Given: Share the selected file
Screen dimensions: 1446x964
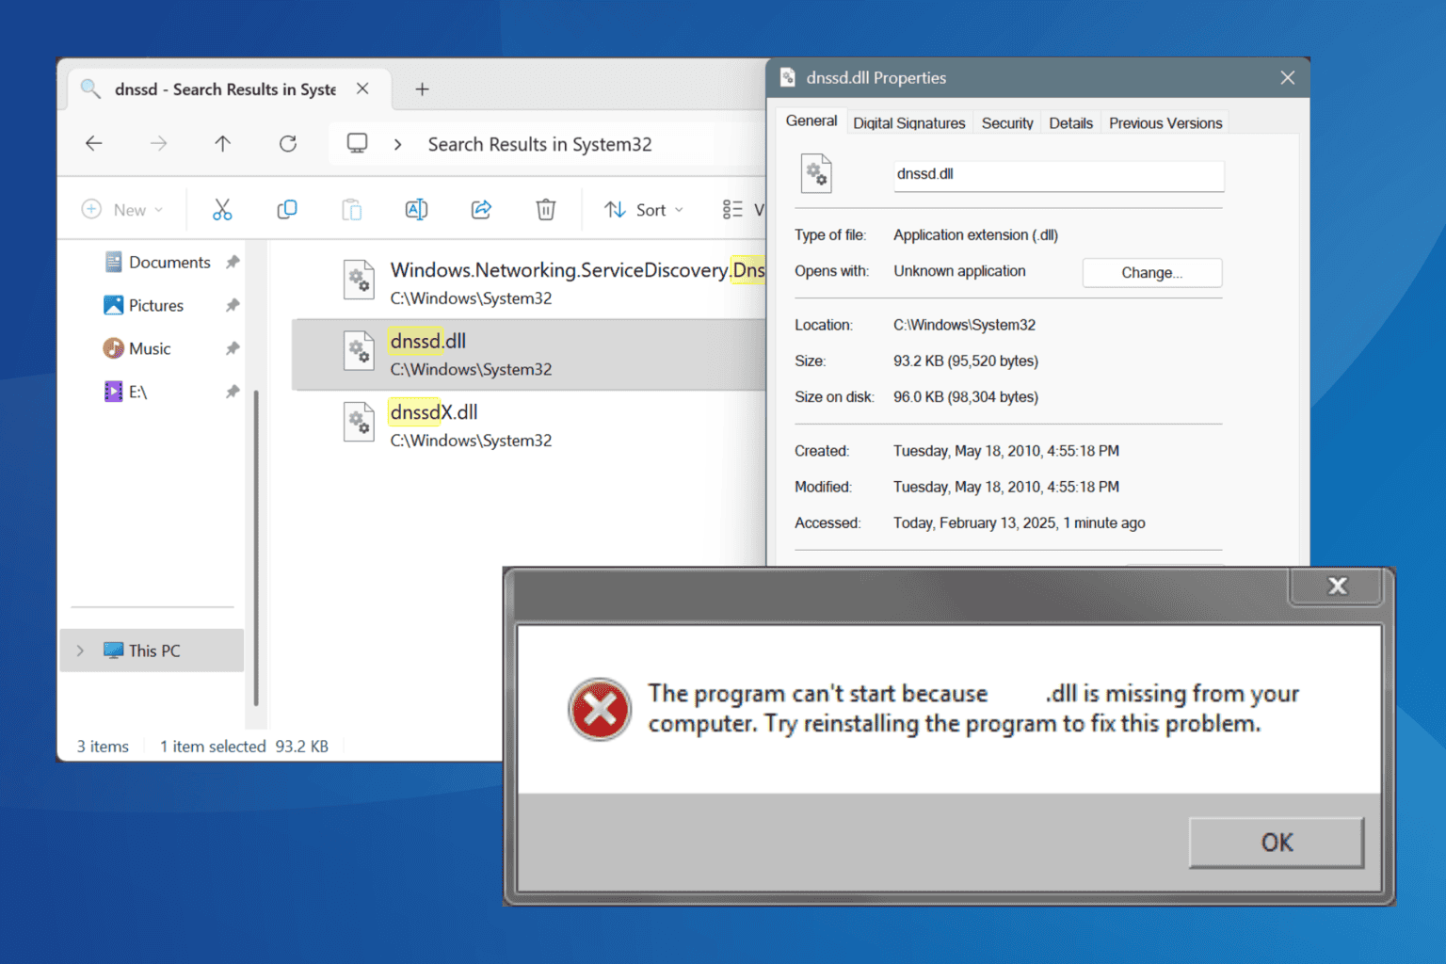Looking at the screenshot, I should pos(481,209).
